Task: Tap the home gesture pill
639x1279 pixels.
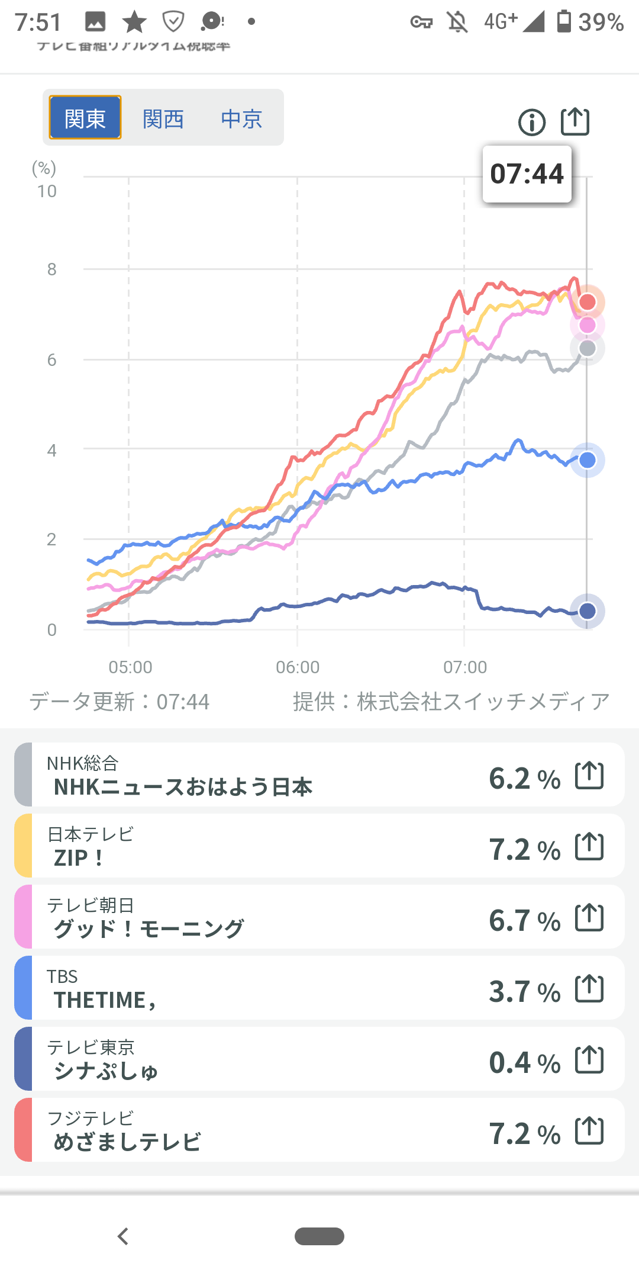Action: click(x=319, y=1236)
